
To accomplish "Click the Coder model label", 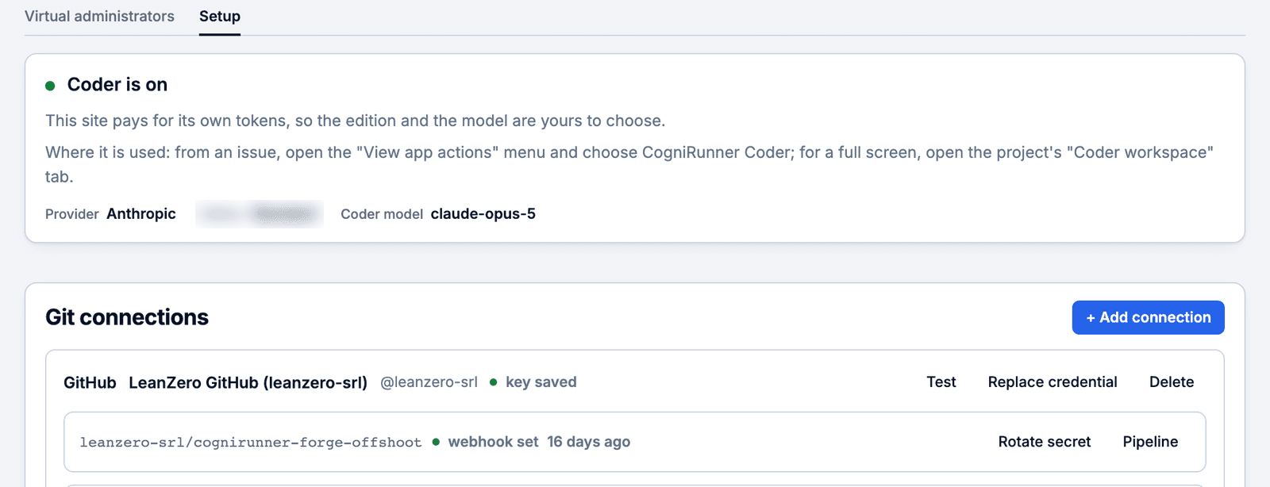I will click(x=382, y=214).
